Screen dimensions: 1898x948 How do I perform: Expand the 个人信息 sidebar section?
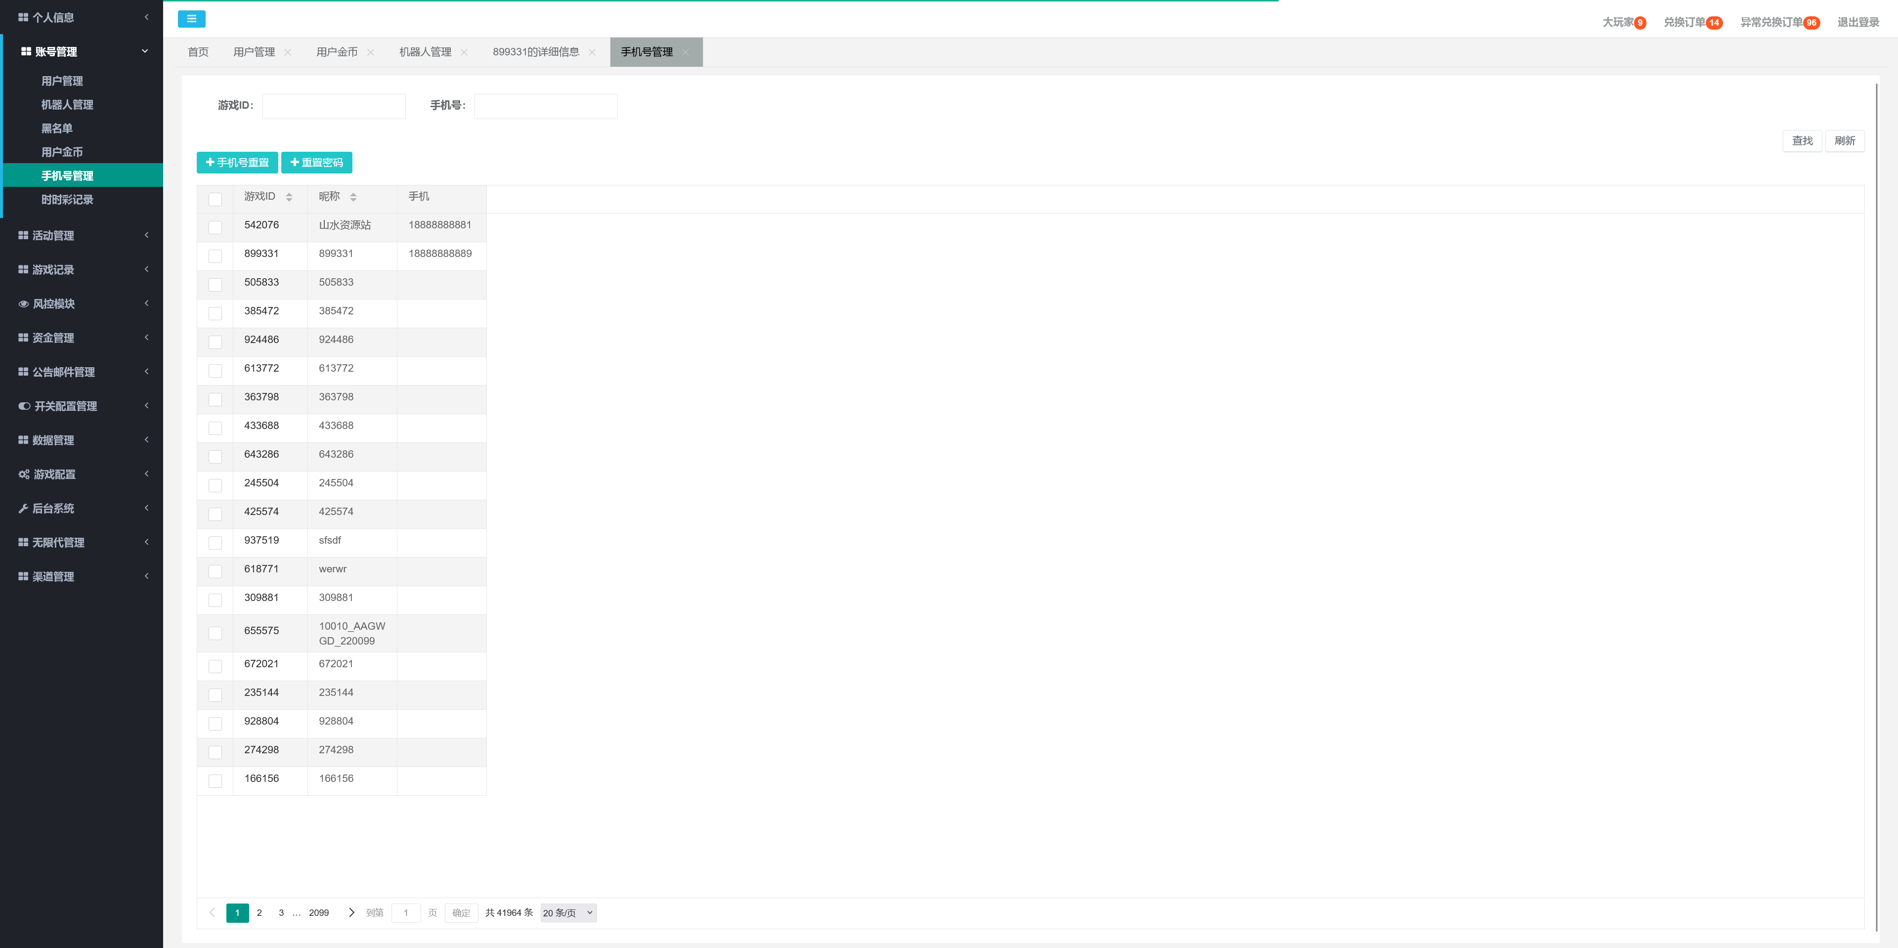click(147, 17)
